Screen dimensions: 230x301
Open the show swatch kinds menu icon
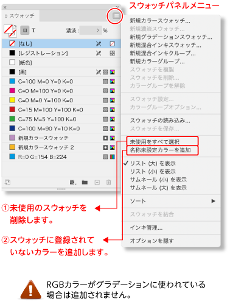[x=73, y=182]
